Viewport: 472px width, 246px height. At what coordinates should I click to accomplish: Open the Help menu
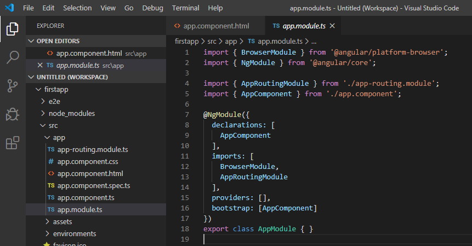[x=215, y=8]
